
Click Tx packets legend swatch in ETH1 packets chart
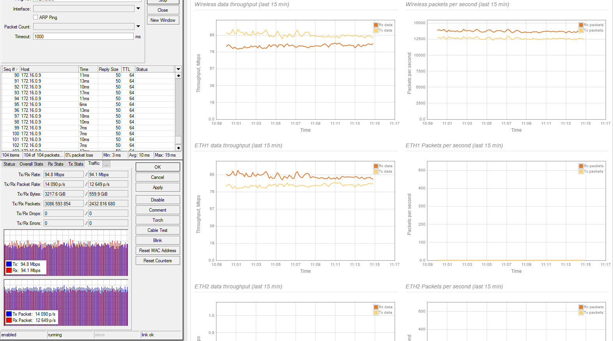pos(581,171)
